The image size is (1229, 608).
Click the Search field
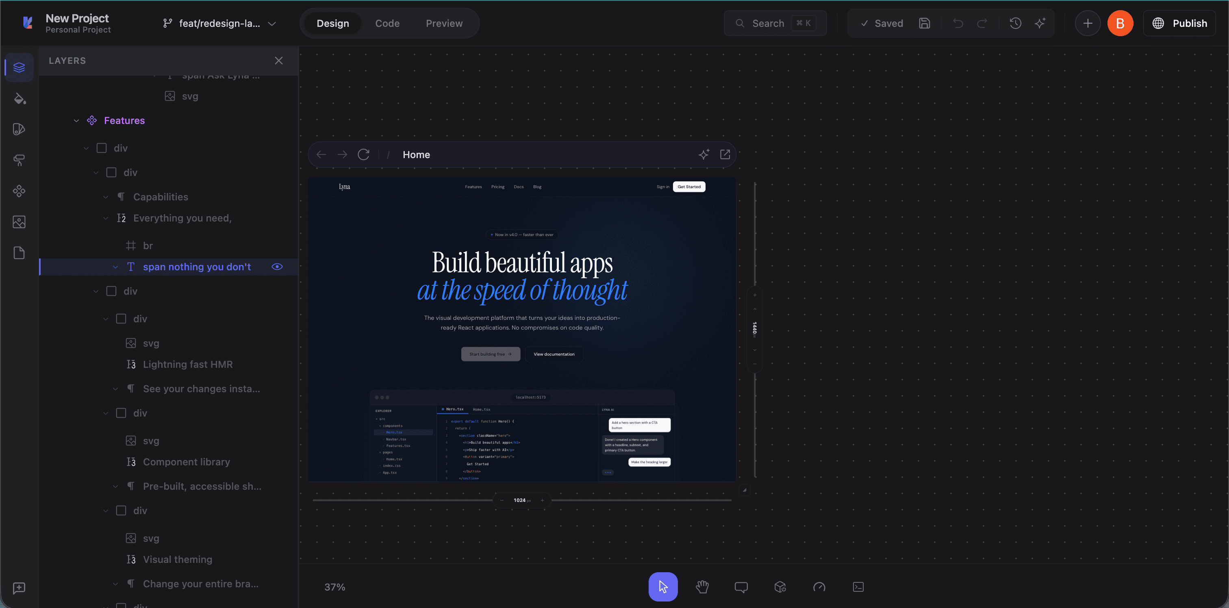775,23
